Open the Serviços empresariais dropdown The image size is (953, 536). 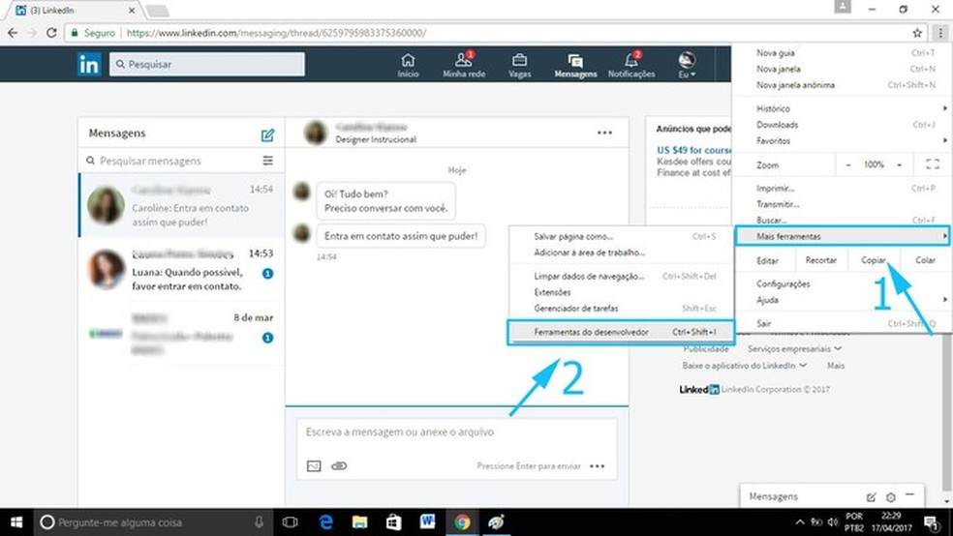click(794, 349)
